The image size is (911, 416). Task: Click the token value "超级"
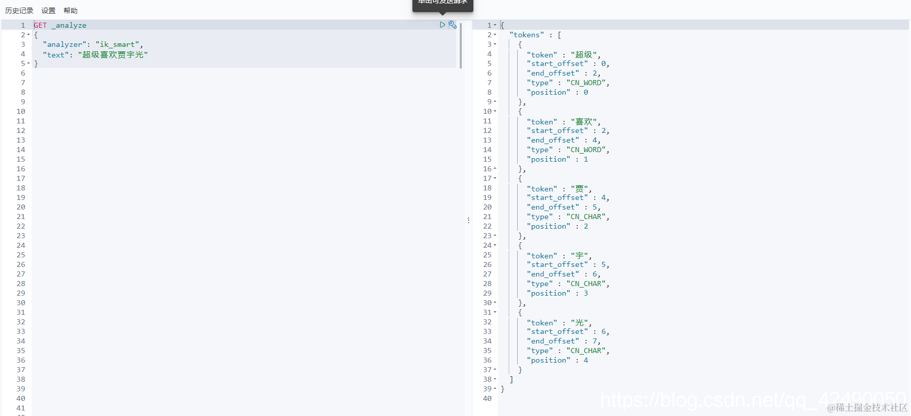click(x=584, y=54)
